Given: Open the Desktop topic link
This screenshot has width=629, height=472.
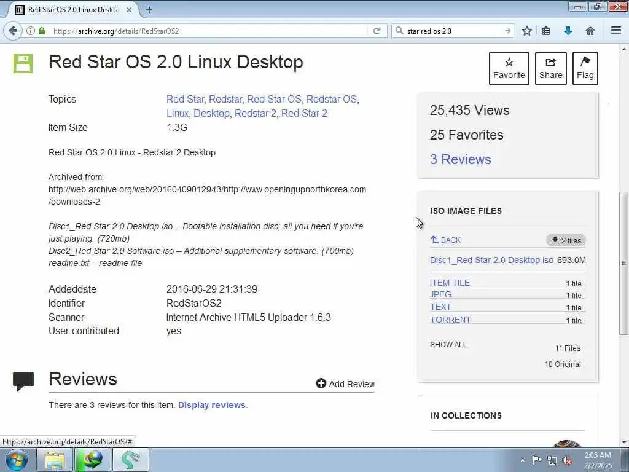Looking at the screenshot, I should tap(211, 113).
